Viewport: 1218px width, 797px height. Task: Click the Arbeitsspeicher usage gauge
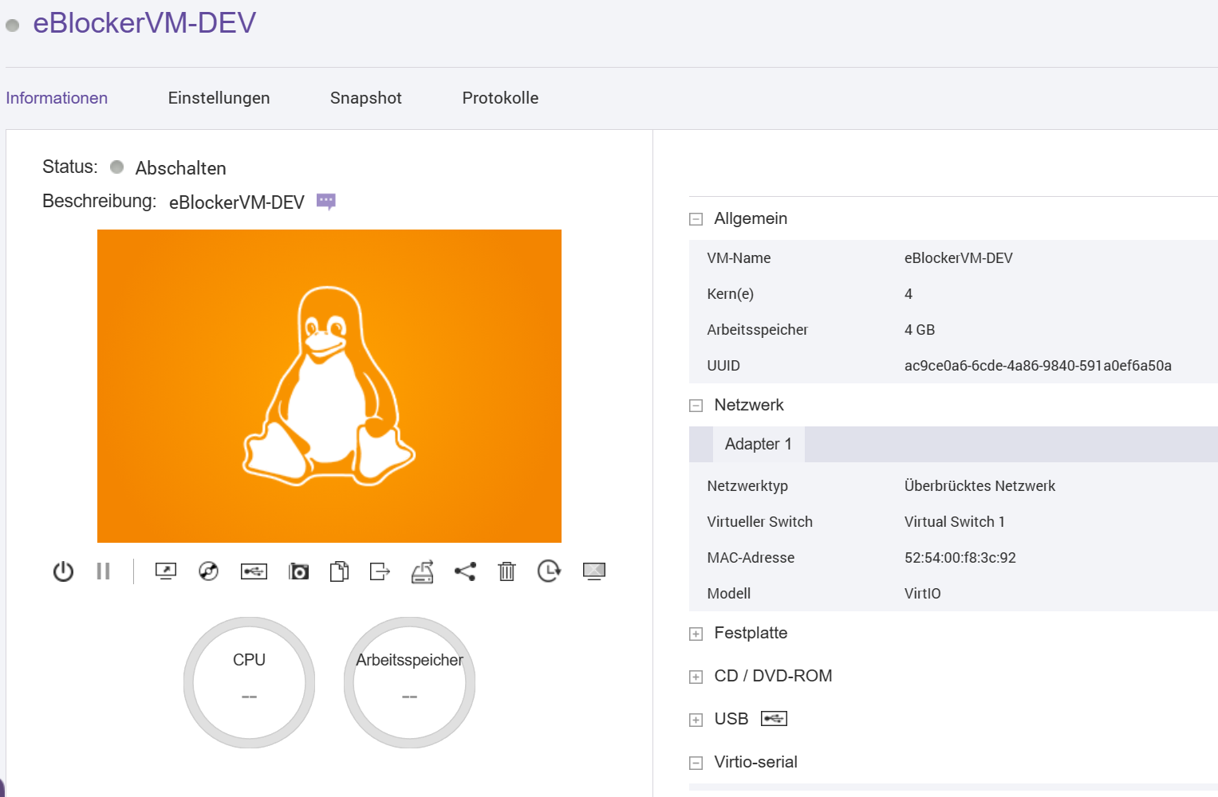click(x=409, y=682)
